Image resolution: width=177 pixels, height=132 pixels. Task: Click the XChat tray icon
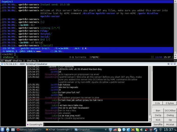point(133,130)
